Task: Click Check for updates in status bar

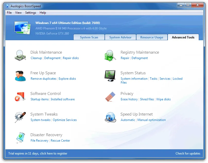Action: click(188, 153)
